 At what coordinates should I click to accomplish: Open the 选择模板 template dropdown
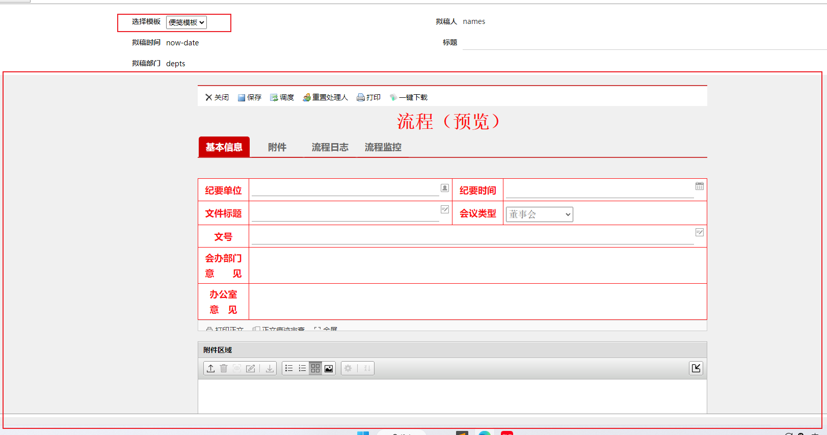tap(186, 22)
